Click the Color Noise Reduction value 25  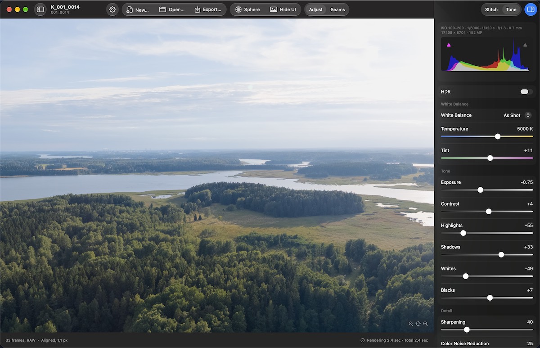[x=530, y=343]
